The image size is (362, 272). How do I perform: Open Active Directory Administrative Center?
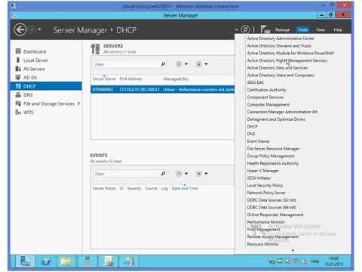tap(281, 39)
